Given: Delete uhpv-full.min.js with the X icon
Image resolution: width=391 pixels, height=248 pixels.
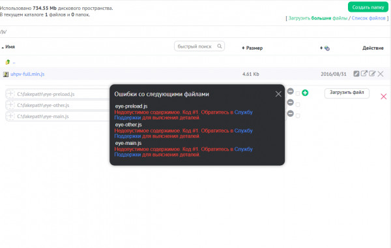Looking at the screenshot, I should click(381, 74).
